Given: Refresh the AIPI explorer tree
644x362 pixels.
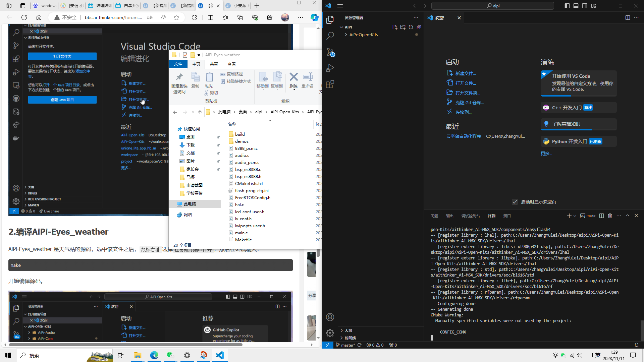Looking at the screenshot, I should point(411,27).
